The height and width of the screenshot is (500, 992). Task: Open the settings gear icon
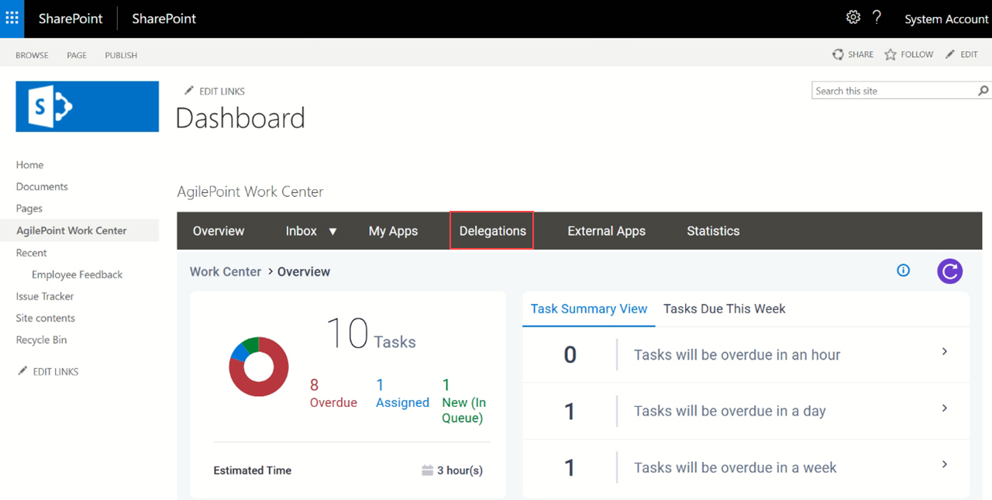pyautogui.click(x=853, y=17)
